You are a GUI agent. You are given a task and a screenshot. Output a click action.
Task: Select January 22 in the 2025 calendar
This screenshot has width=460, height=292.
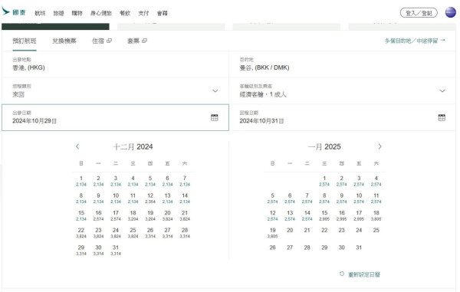point(324,231)
